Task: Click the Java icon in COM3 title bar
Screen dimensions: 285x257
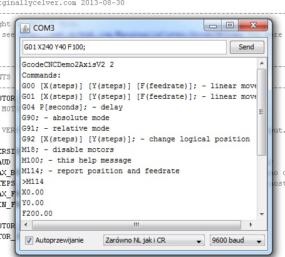Action: (25, 28)
